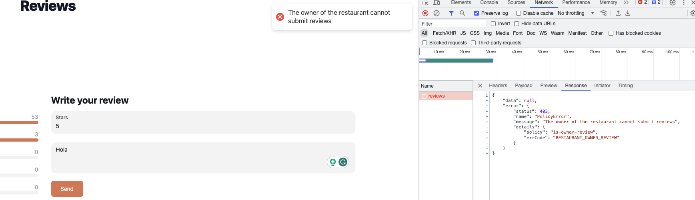Click into the network Filter text field

point(452,24)
